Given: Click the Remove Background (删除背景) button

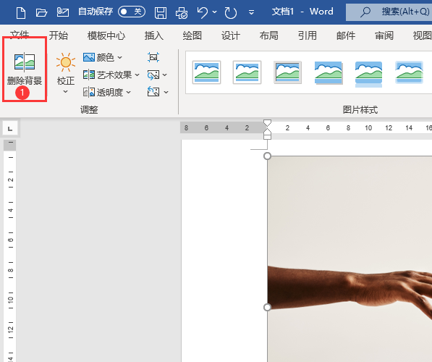Looking at the screenshot, I should tap(25, 69).
